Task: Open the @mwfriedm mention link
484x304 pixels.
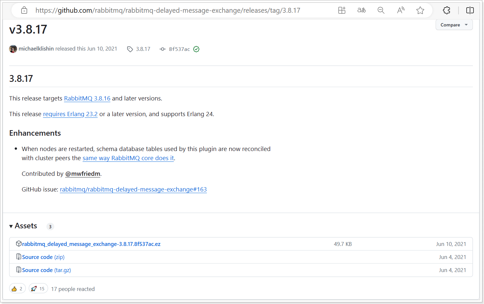Action: coord(83,174)
